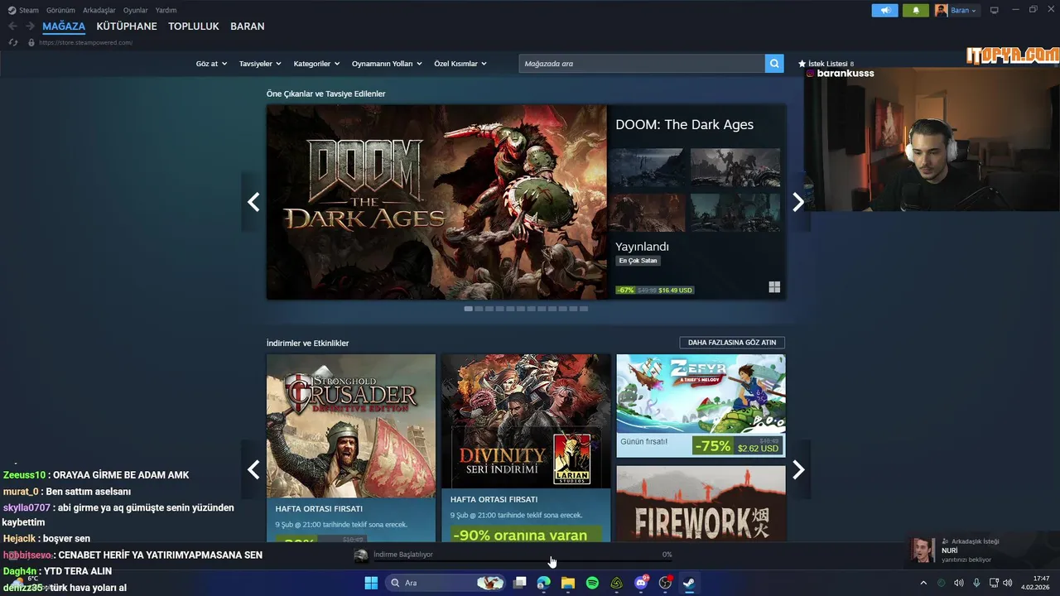Reload the store page

tap(12, 42)
